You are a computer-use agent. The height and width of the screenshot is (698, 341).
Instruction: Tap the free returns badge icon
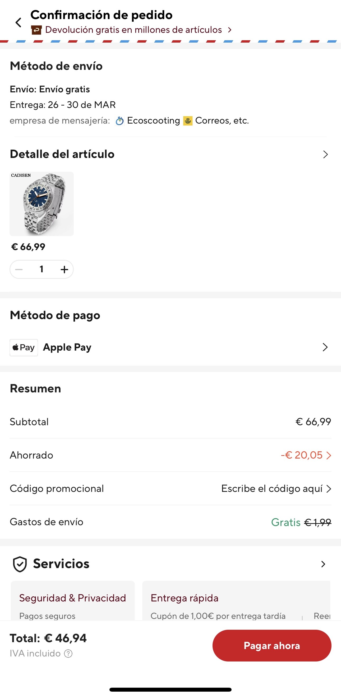36,30
